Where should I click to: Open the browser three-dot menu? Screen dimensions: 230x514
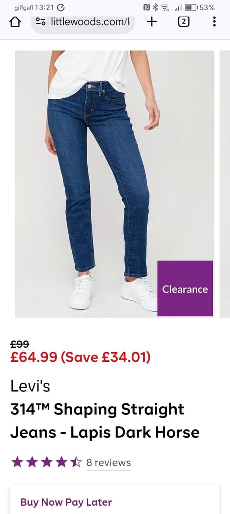[214, 22]
